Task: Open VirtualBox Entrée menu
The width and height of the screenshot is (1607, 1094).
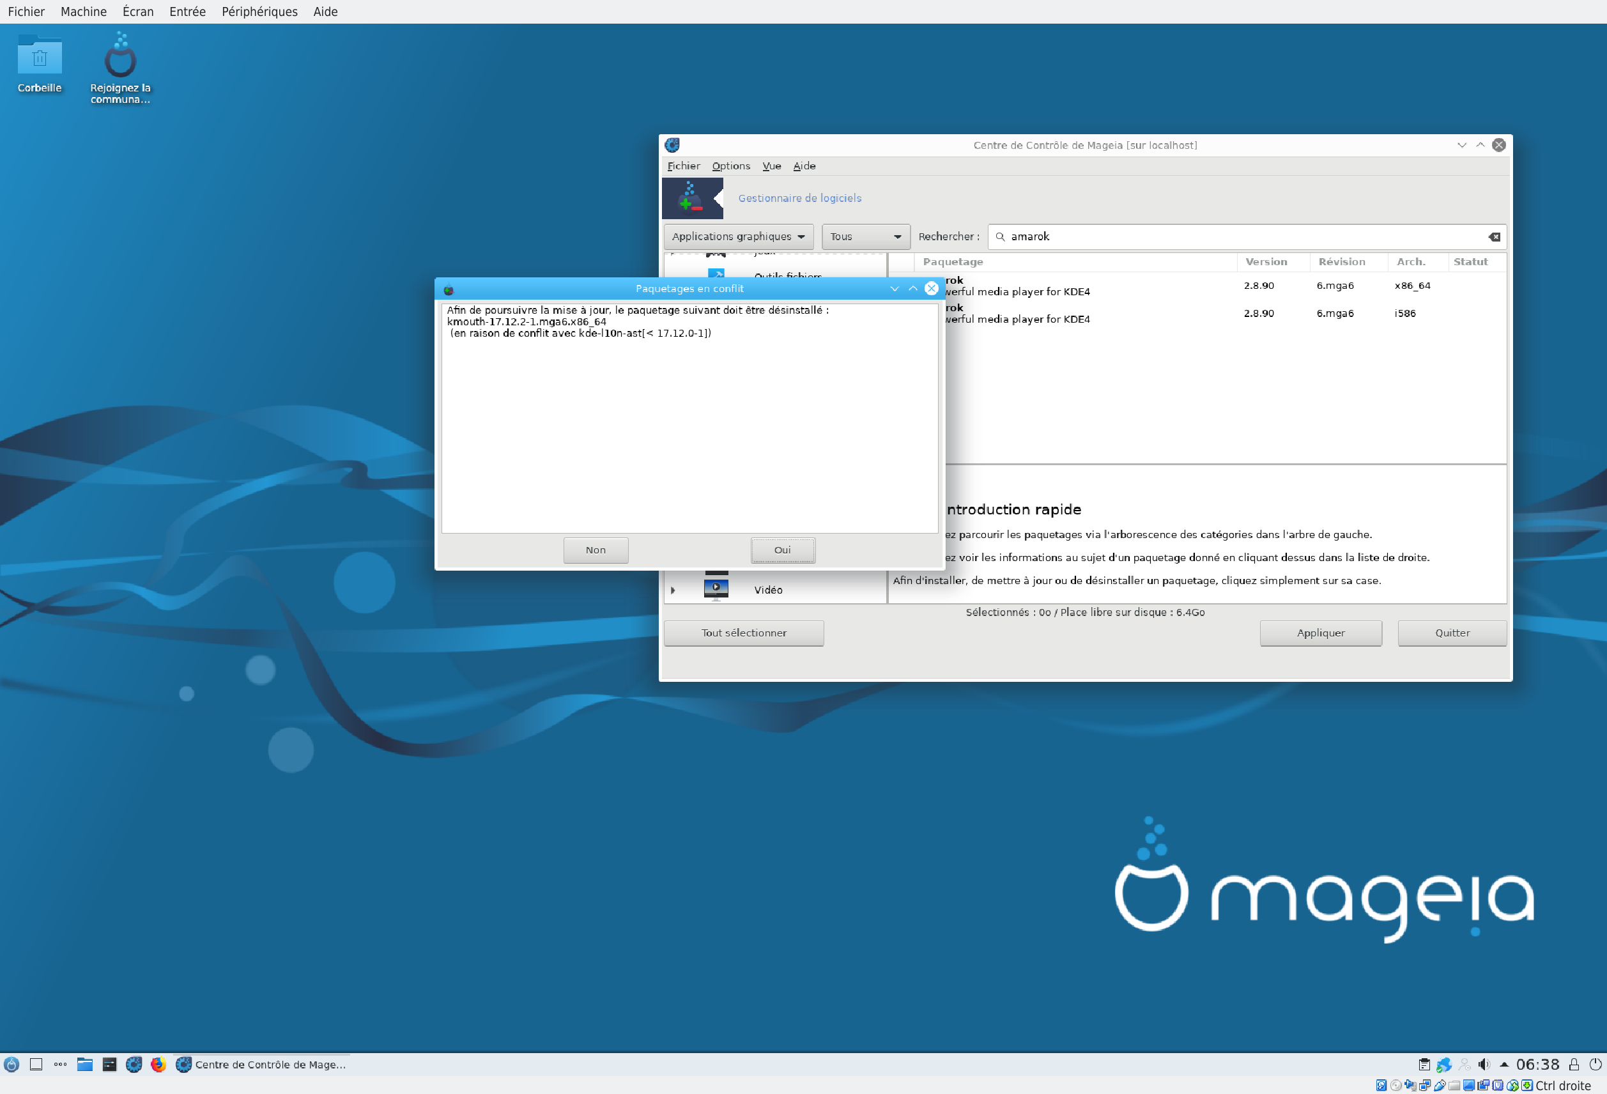Action: 187,12
